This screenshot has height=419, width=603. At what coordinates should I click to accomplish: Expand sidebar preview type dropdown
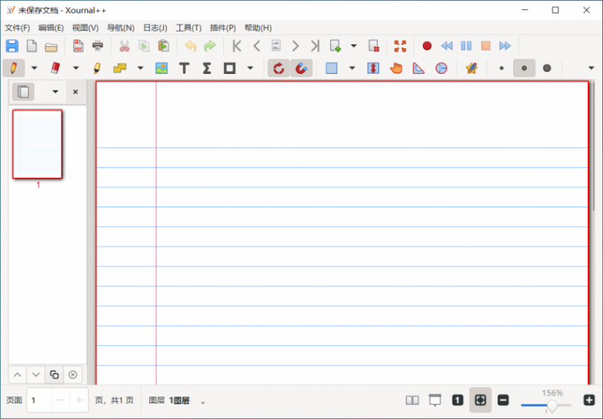55,92
